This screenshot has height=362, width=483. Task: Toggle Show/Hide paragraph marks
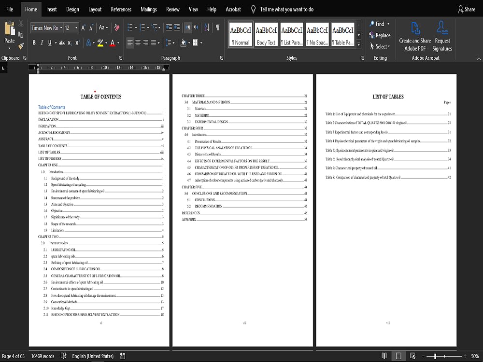pyautogui.click(x=216, y=27)
